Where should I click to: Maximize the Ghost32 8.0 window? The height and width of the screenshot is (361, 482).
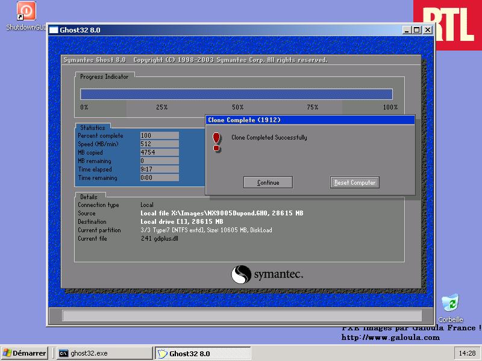(x=417, y=30)
